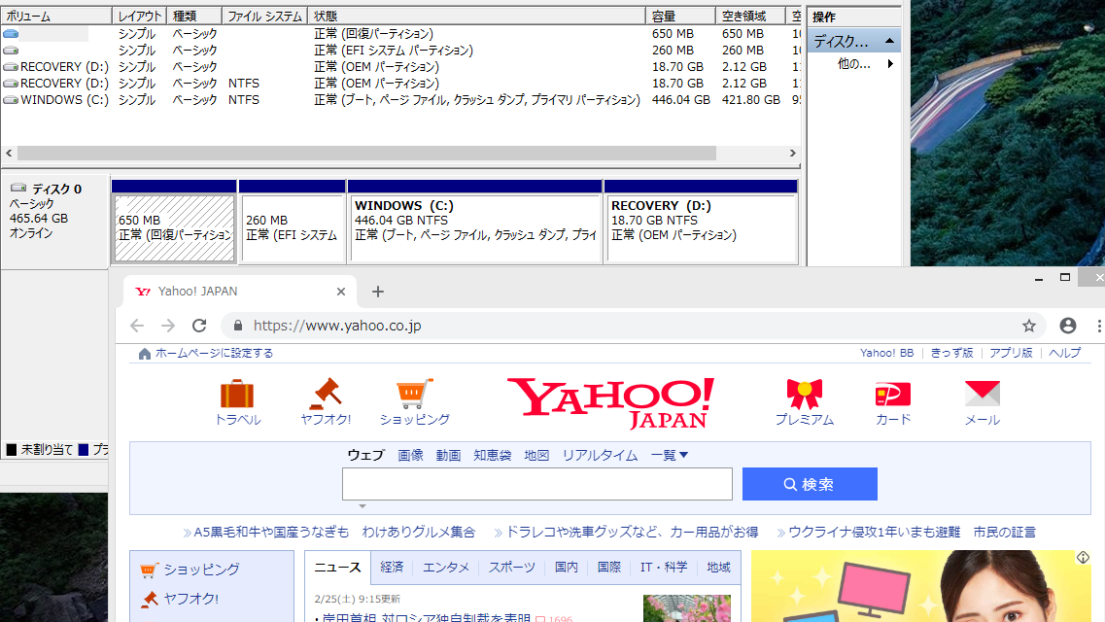Choose the 動画 search type
Viewport: 1105px width, 622px height.
pyautogui.click(x=448, y=456)
